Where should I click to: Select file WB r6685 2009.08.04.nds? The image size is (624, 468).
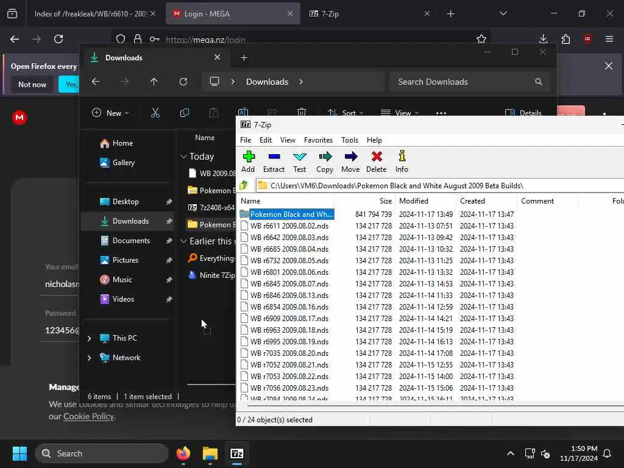click(x=289, y=249)
